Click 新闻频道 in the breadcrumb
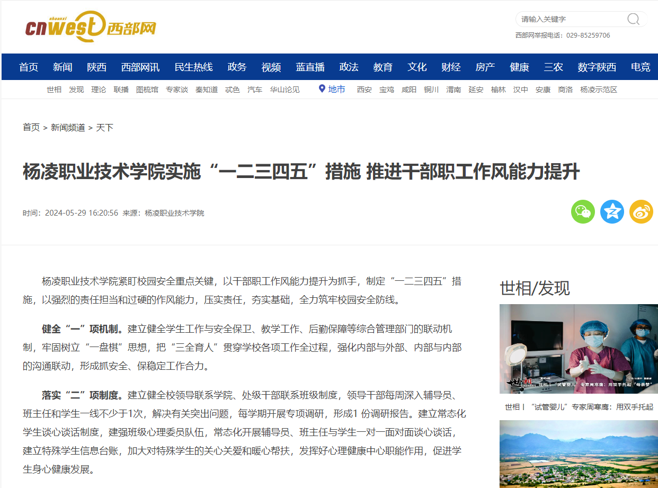The image size is (658, 488). 68,128
